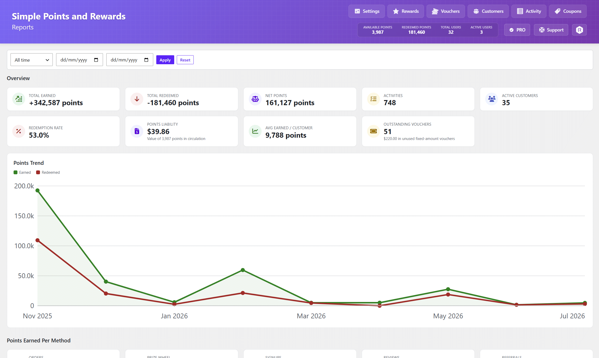599x358 pixels.
Task: Click the 9,788 points average value
Action: tap(286, 135)
